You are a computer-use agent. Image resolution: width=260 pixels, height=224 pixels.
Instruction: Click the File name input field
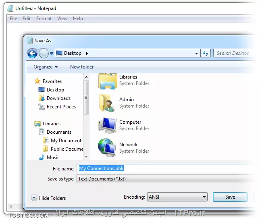(166, 168)
